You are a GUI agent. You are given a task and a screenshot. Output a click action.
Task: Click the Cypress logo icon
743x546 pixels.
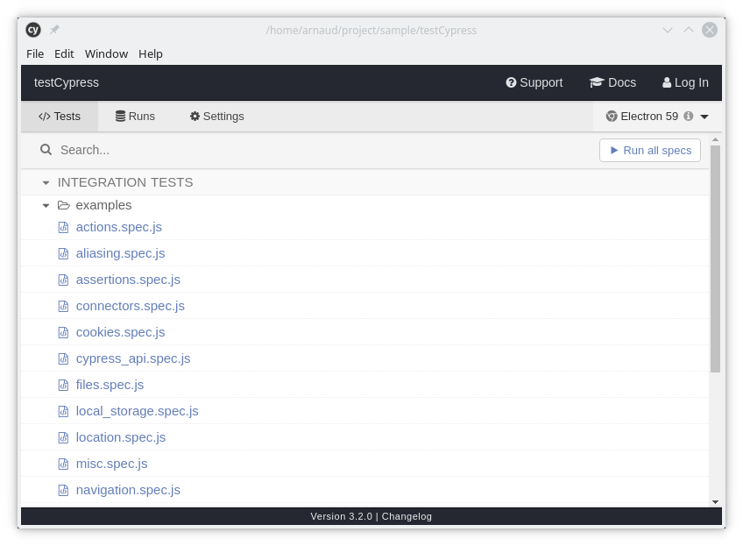coord(32,29)
